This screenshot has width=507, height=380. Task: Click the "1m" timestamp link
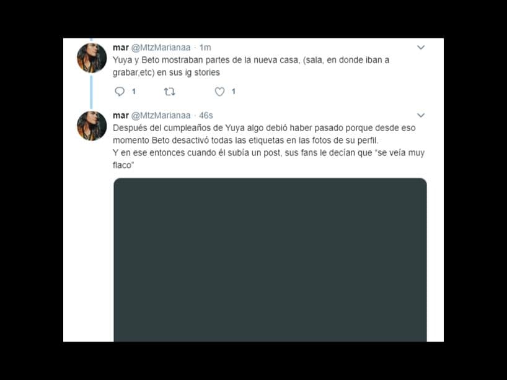coord(205,48)
